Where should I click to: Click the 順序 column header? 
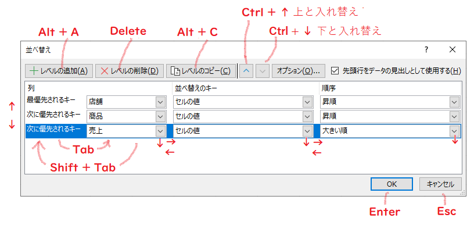click(x=329, y=88)
